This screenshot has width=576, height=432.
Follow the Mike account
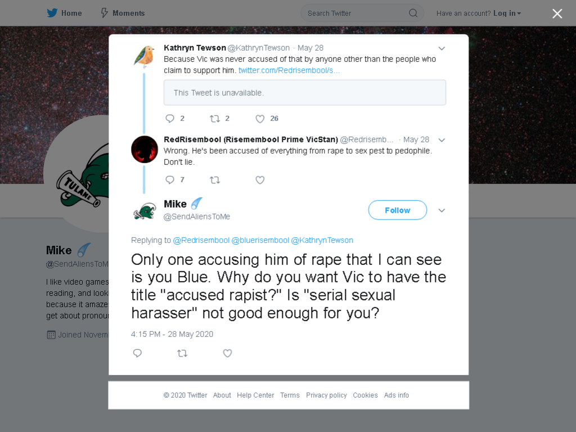(x=398, y=210)
